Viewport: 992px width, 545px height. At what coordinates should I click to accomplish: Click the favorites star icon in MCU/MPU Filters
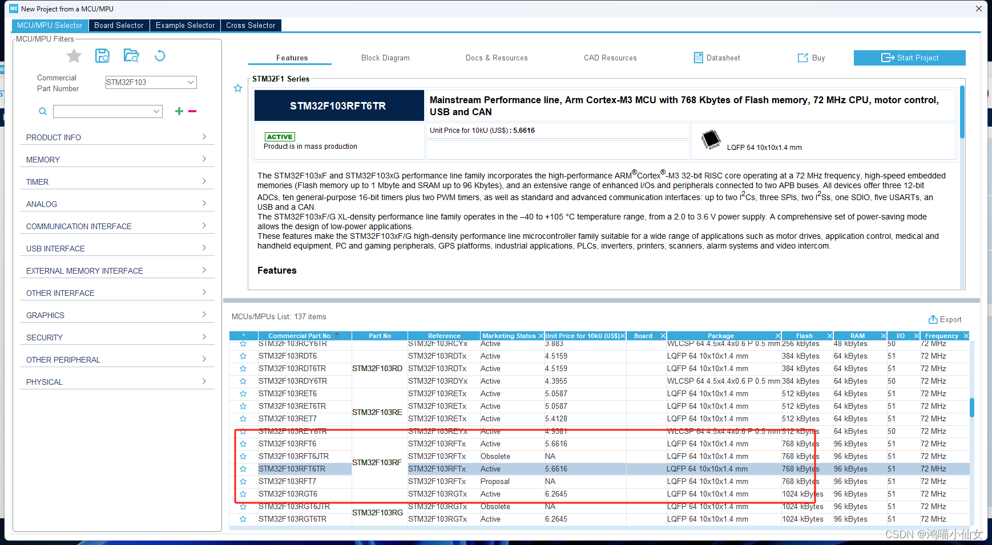click(x=74, y=55)
